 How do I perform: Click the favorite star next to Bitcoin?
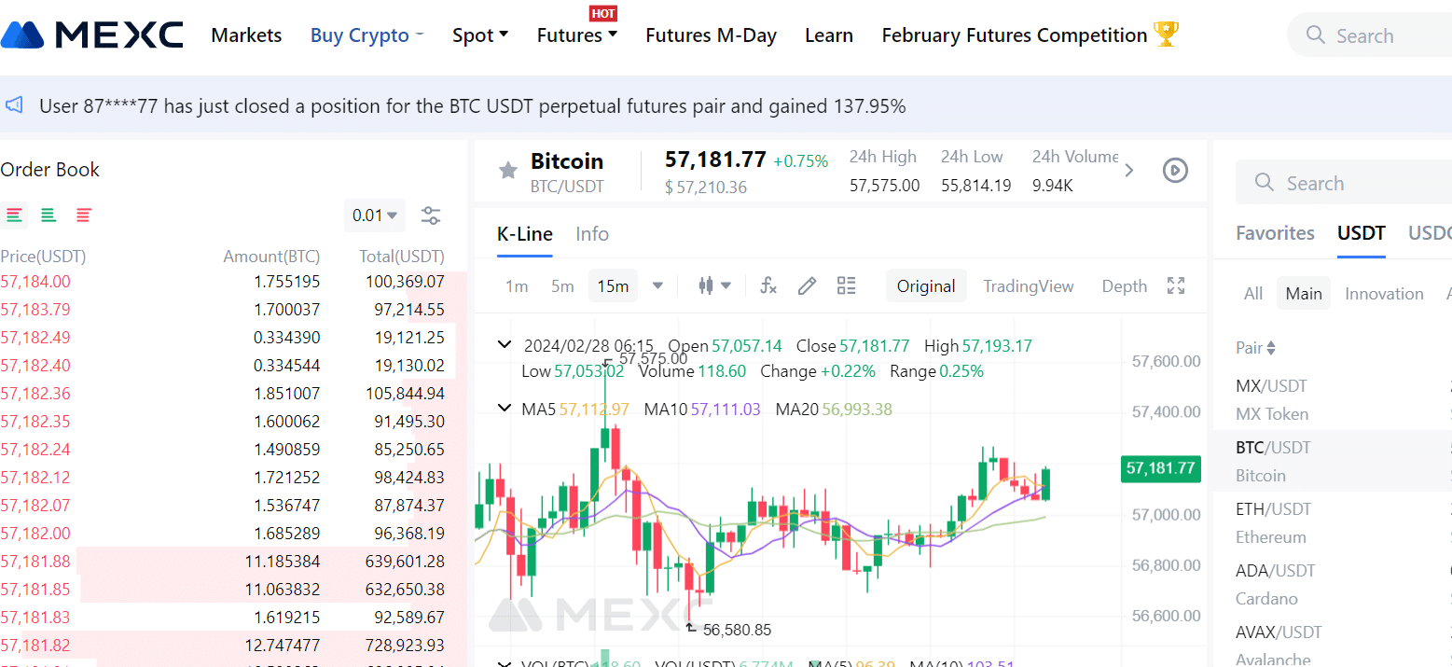[508, 171]
